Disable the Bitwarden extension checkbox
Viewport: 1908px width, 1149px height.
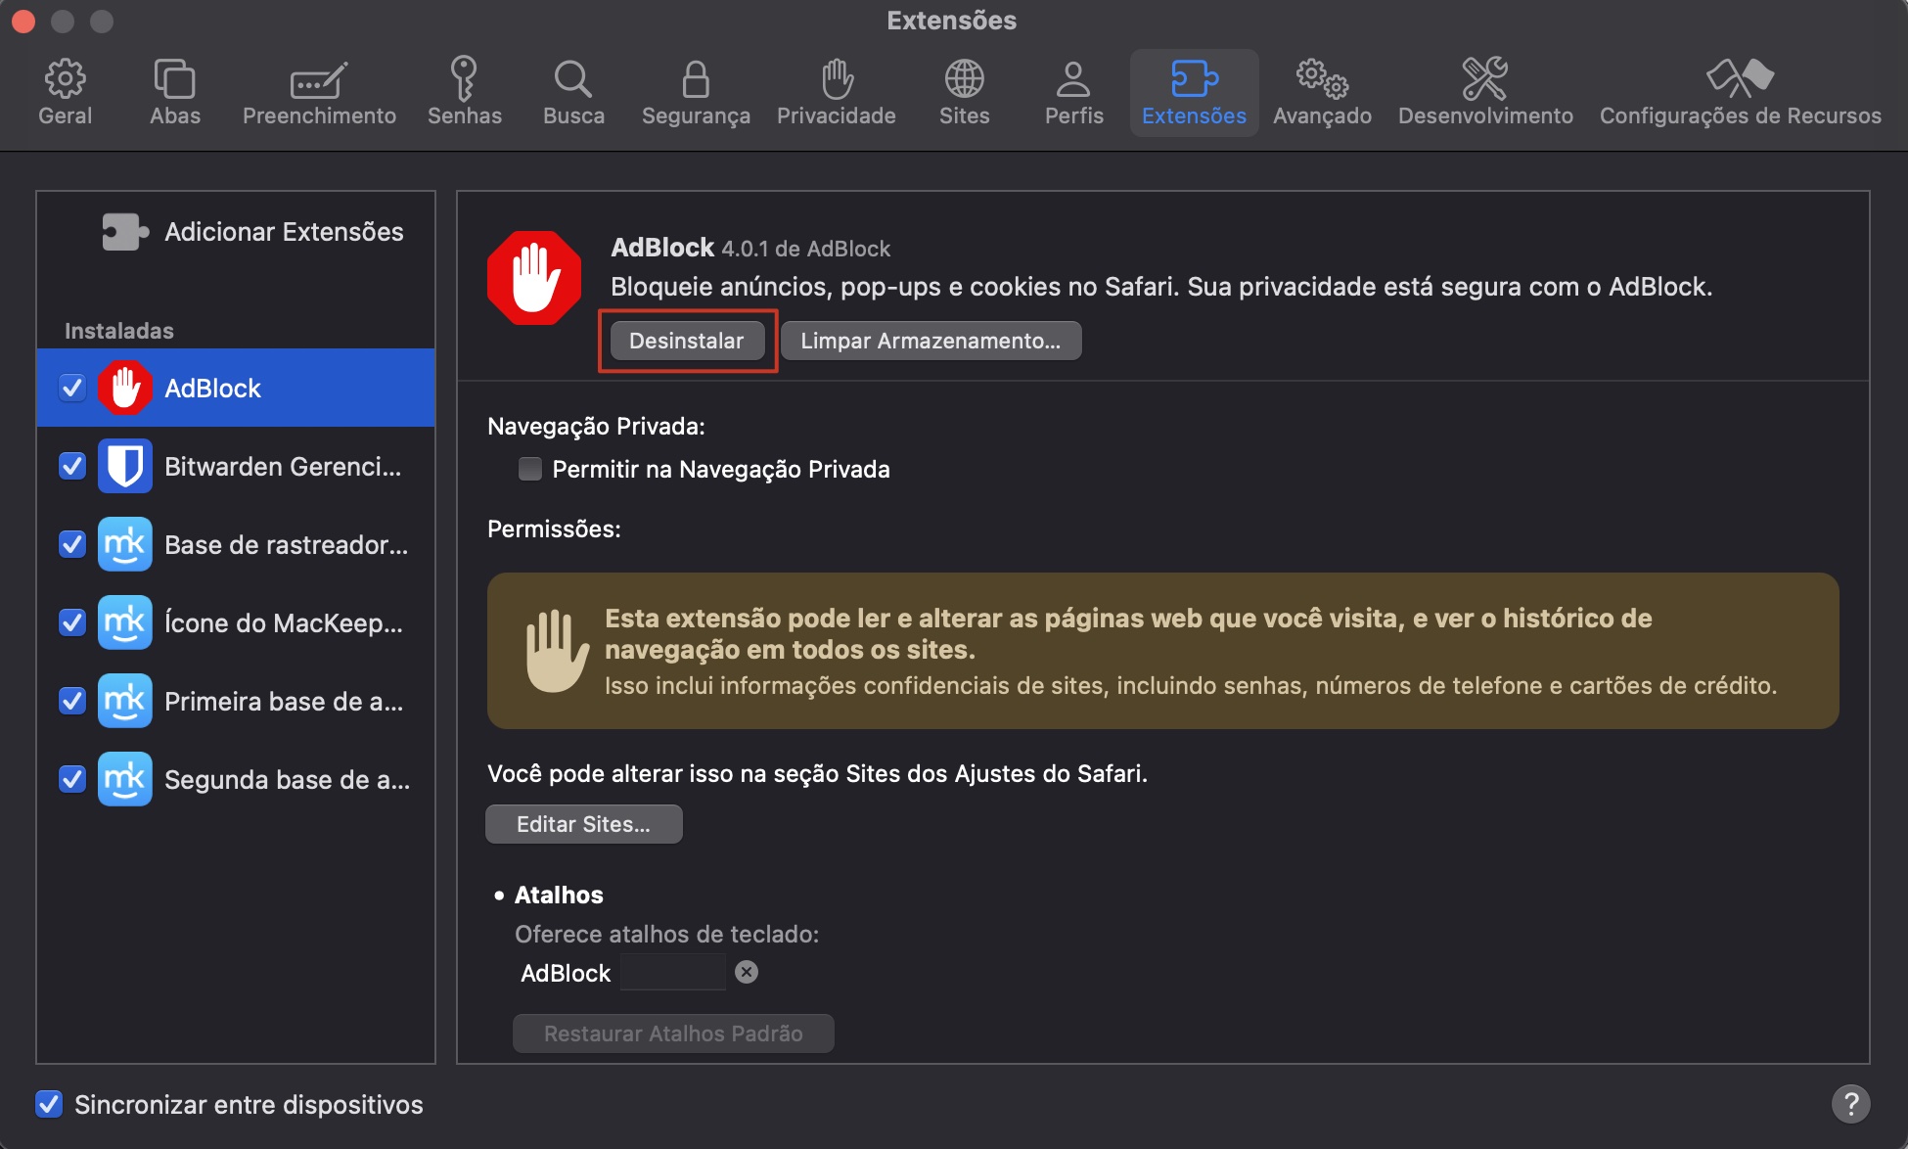(x=72, y=466)
